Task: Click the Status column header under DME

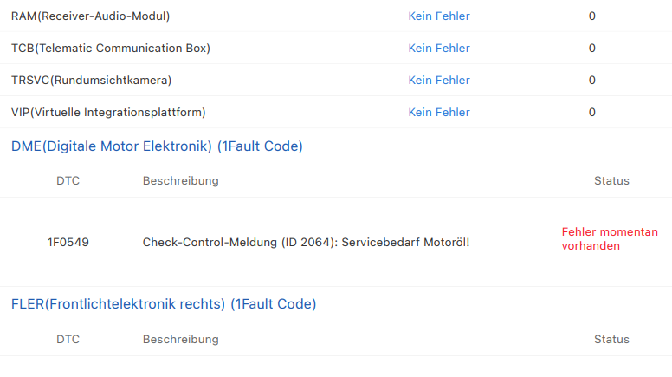Action: (611, 181)
